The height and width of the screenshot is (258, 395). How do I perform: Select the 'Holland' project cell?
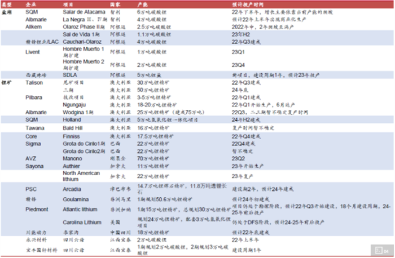pos(72,120)
